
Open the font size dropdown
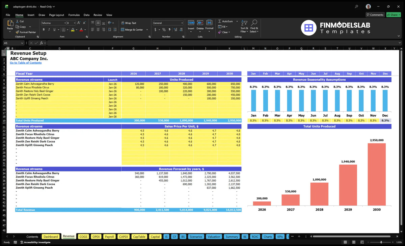pos(74,23)
